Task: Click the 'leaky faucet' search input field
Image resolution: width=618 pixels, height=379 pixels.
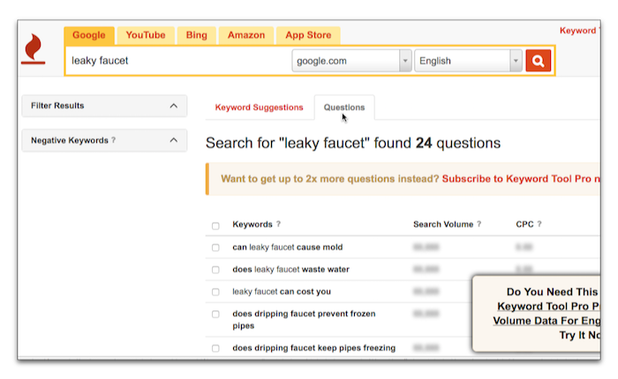Action: pyautogui.click(x=178, y=61)
